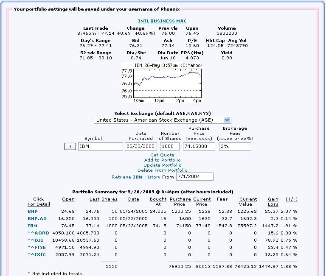Image resolution: width=326 pixels, height=276 pixels.
Task: Select the Avg Vol value 7248790
Action: pyautogui.click(x=237, y=46)
